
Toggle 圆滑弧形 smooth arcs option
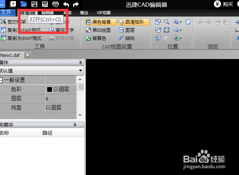133,22
